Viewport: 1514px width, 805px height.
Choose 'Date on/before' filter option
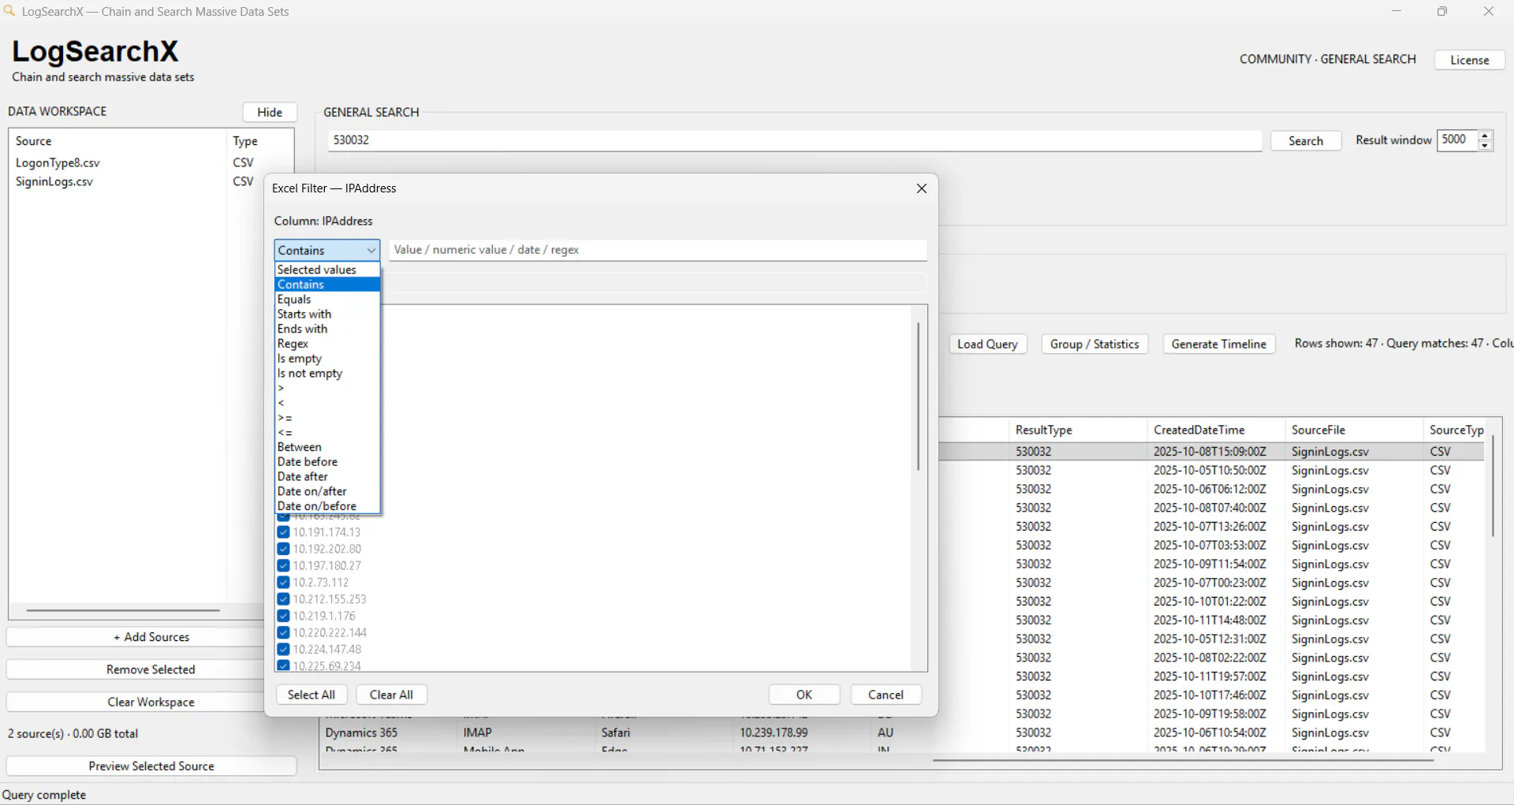(327, 506)
